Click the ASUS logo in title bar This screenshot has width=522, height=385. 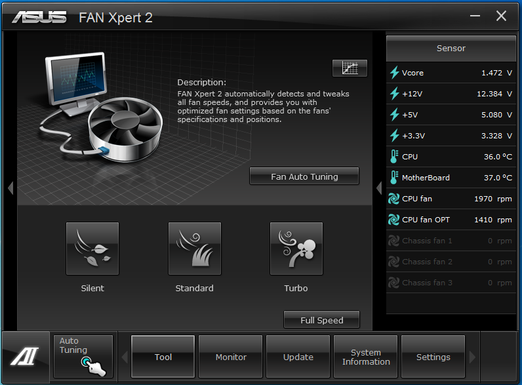click(39, 17)
